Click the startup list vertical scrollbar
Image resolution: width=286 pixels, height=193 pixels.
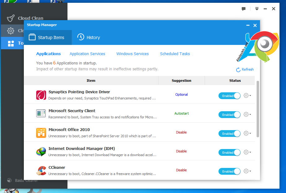258,109
